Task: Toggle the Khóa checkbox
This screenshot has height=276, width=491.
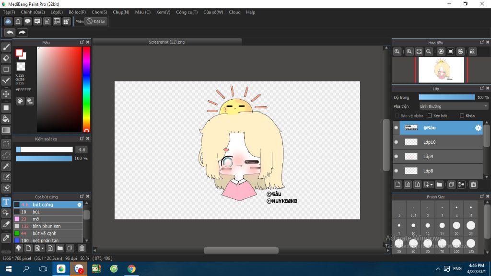Action: click(462, 116)
